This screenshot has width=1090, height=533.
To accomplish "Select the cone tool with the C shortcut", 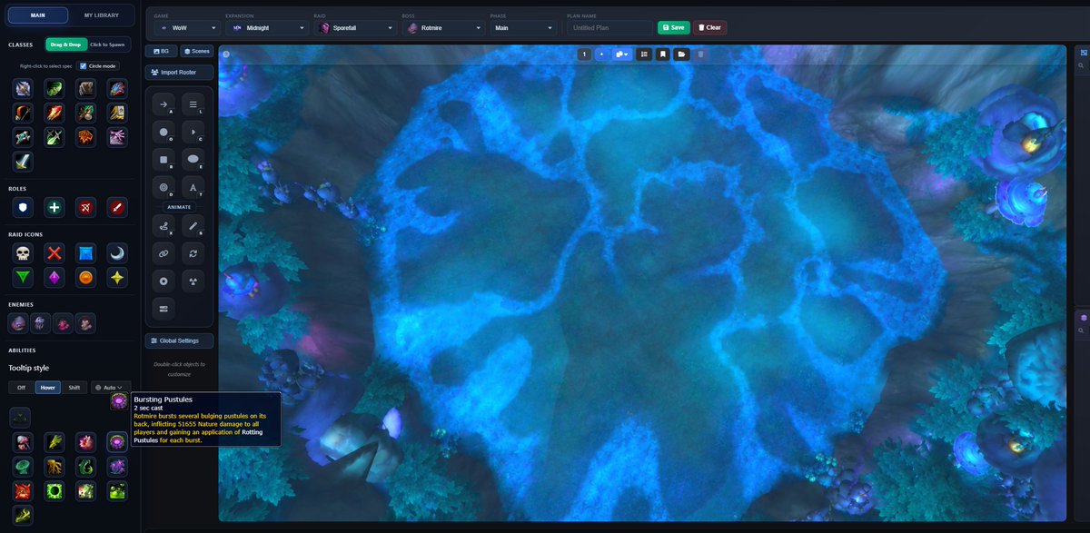I will coord(193,133).
